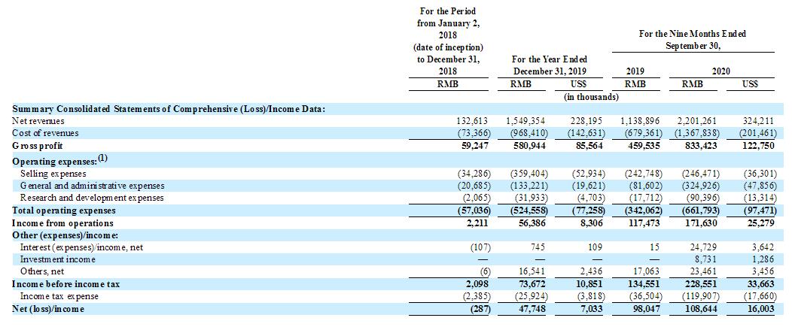Select the Nine Months Ended header
Screen dimensions: 792x333
click(x=693, y=39)
